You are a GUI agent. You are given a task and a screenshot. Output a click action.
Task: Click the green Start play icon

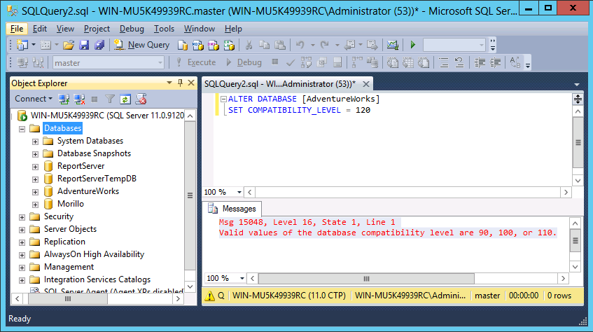[x=413, y=45]
